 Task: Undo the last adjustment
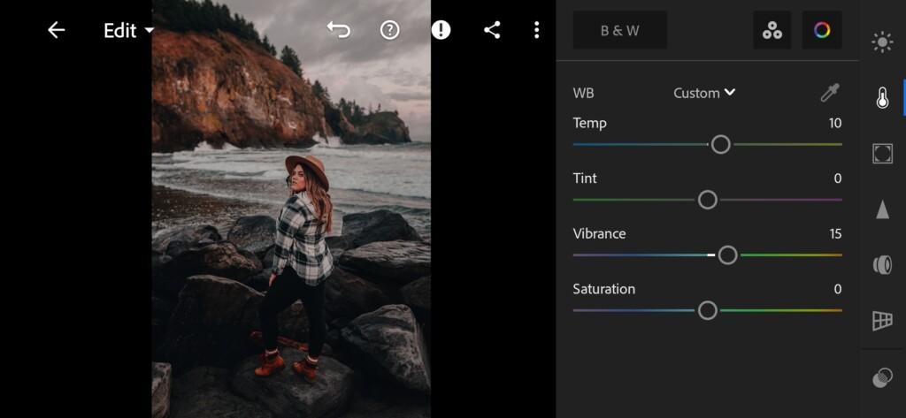pos(339,30)
